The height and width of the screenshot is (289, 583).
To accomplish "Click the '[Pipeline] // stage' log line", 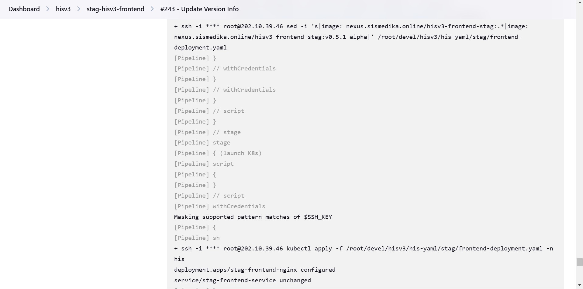I will pos(207,132).
